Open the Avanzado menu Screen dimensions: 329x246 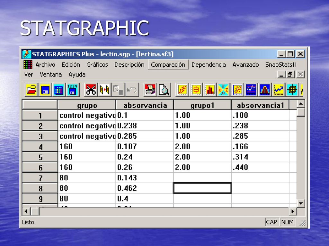[x=245, y=65]
